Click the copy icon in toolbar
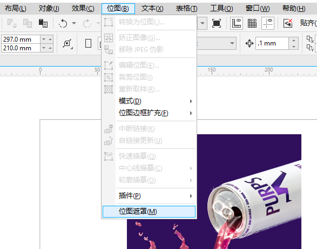This screenshot has width=317, height=249. 28,23
